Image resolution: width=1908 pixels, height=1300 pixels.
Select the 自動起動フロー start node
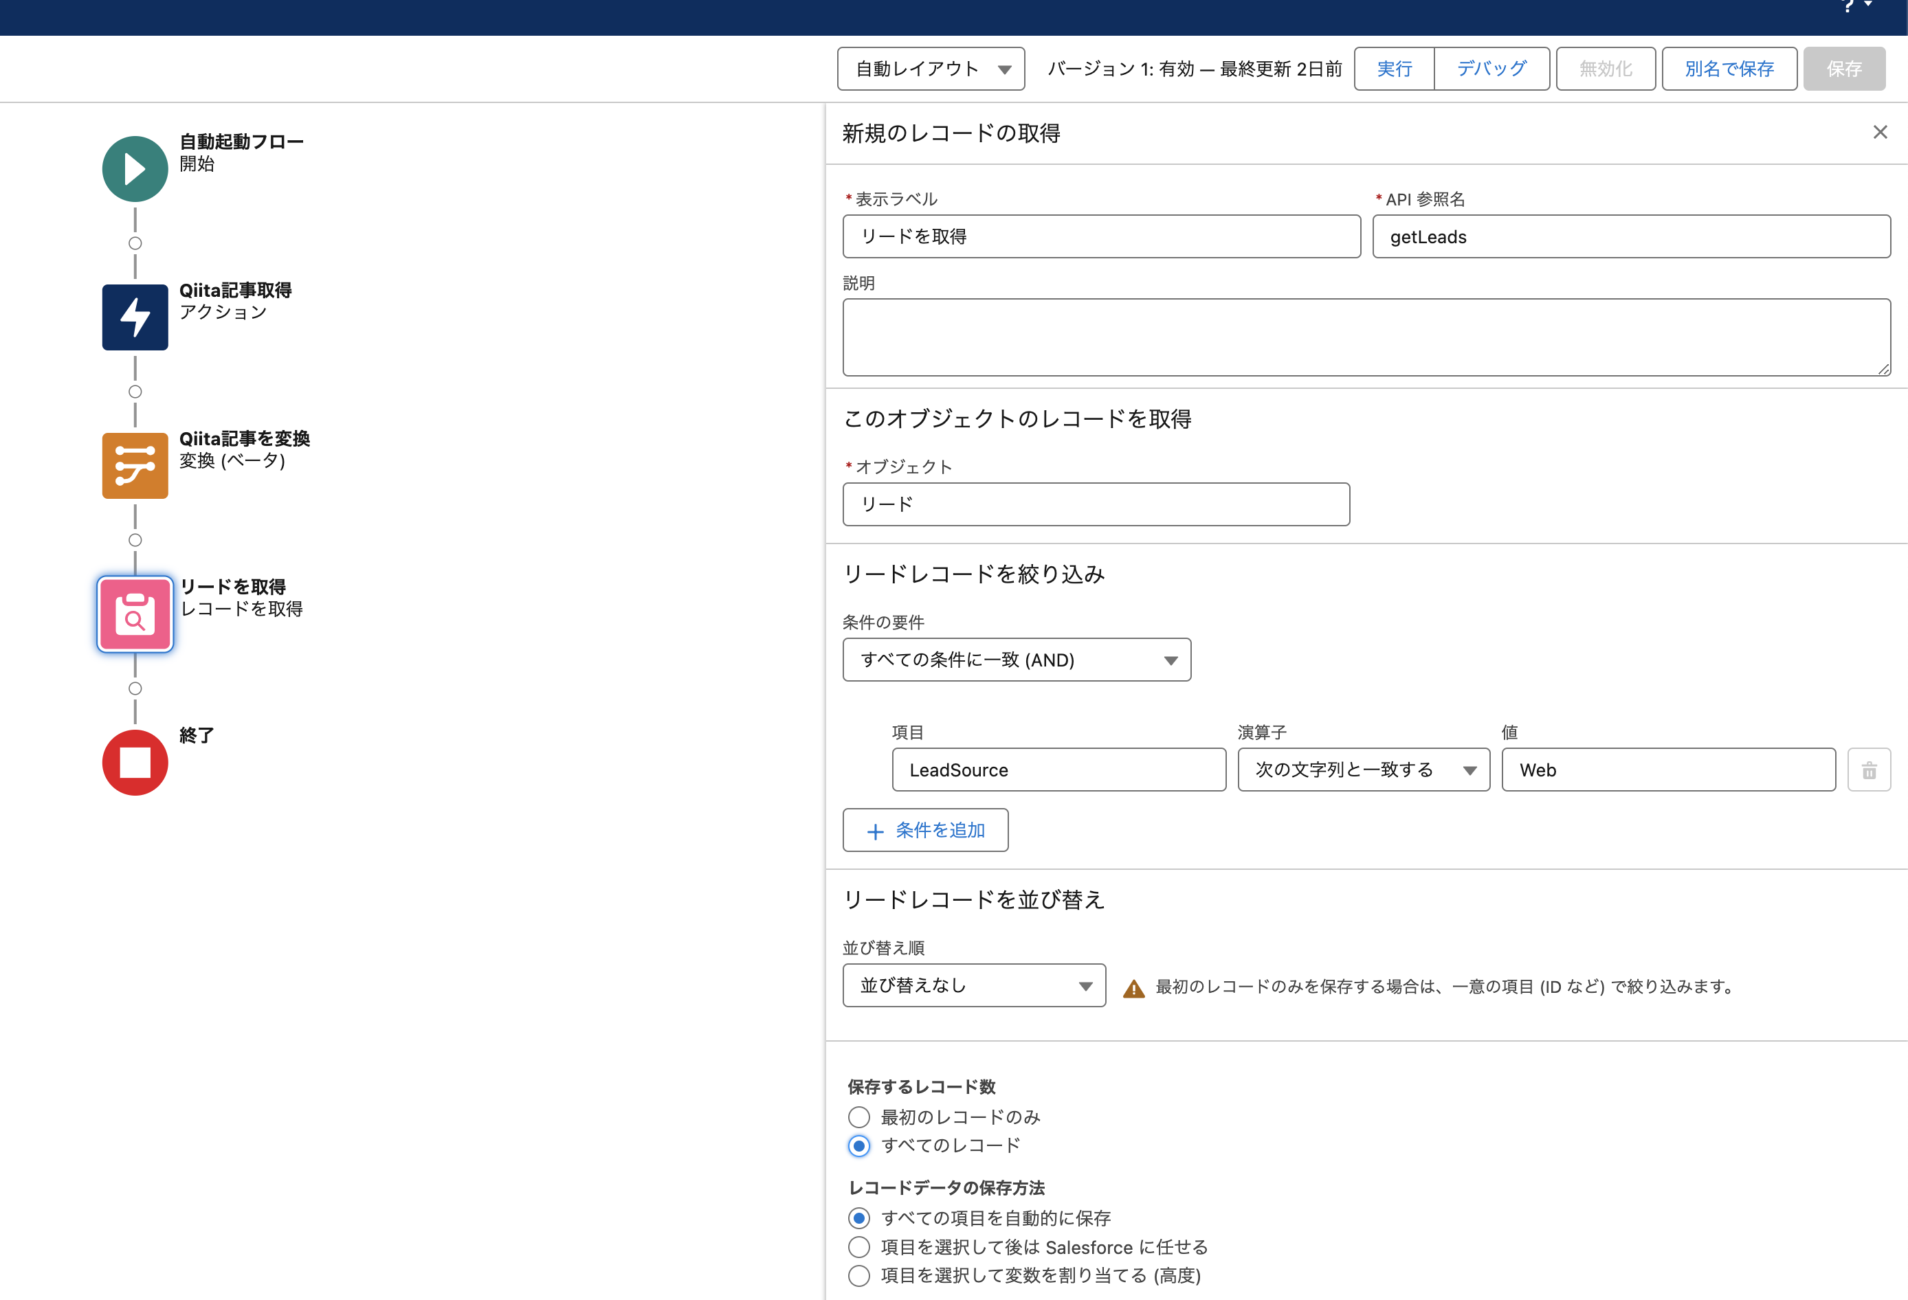click(134, 169)
